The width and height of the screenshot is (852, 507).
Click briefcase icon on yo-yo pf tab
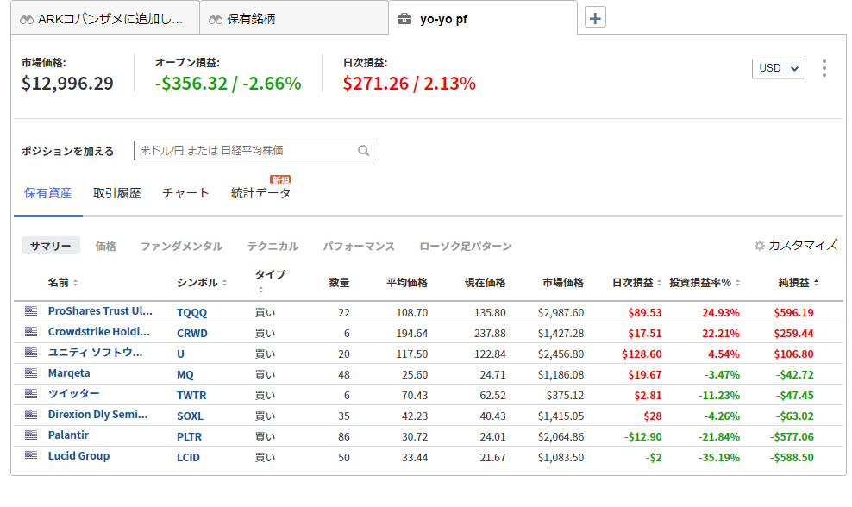point(404,20)
